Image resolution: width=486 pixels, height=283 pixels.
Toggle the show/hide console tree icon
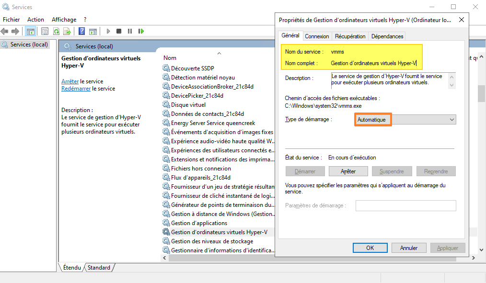[x=30, y=31]
